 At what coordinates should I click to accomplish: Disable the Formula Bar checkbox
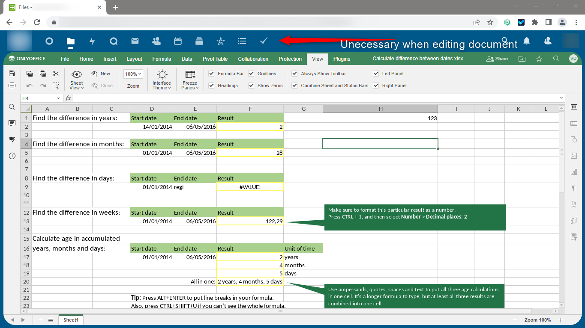pos(211,74)
